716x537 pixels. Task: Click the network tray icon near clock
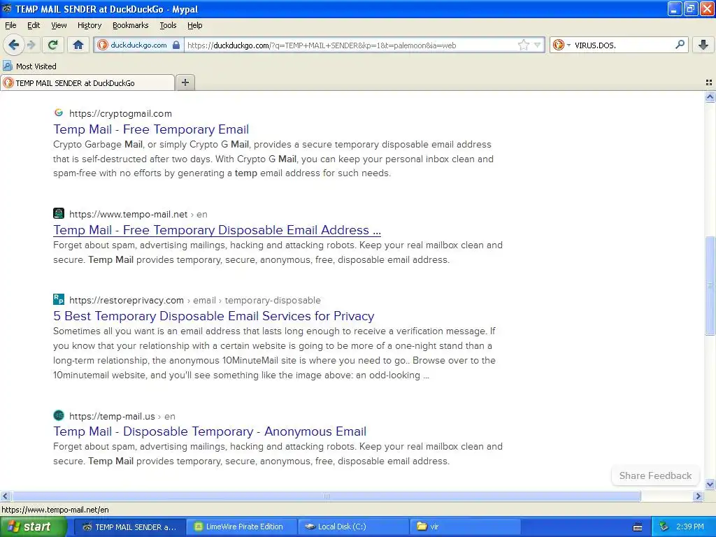coord(664,527)
